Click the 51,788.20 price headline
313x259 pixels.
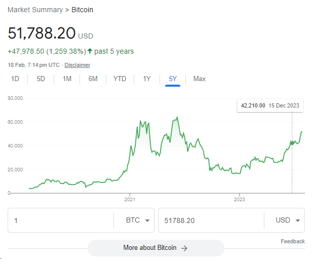tap(42, 33)
